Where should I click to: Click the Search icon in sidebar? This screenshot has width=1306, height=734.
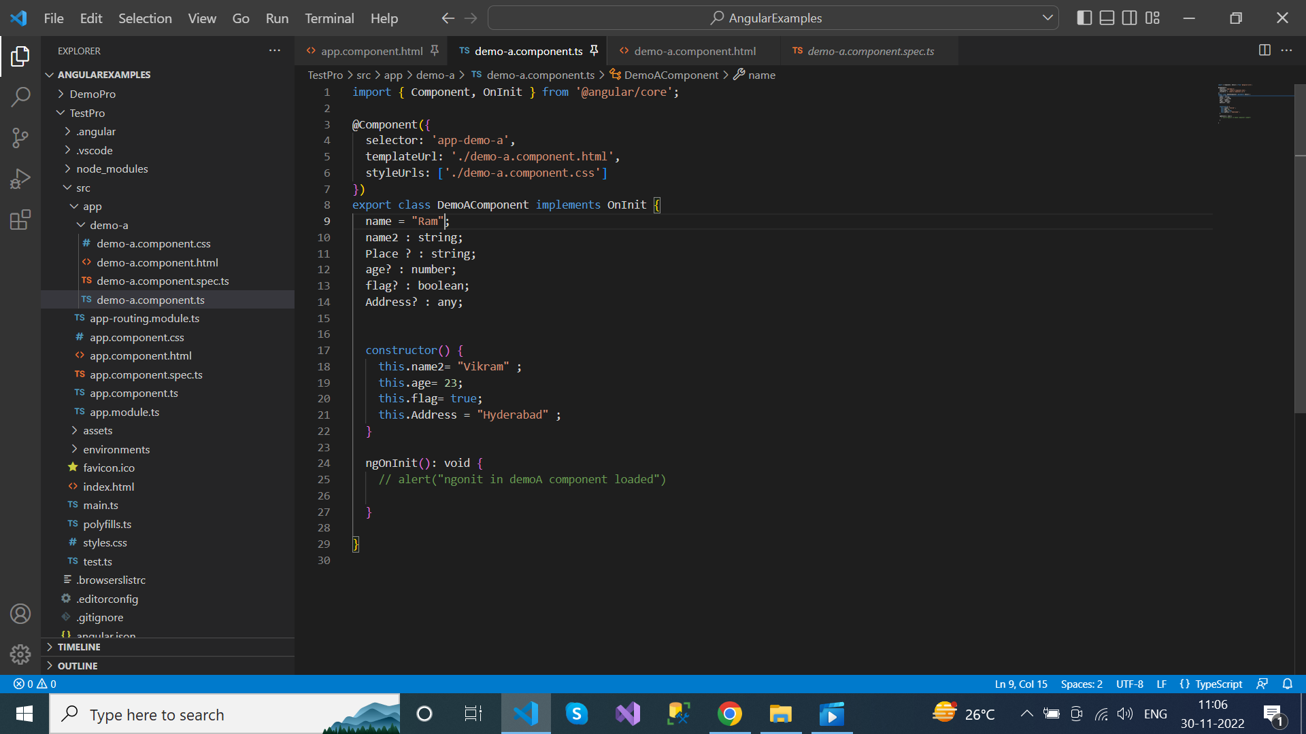(x=20, y=97)
